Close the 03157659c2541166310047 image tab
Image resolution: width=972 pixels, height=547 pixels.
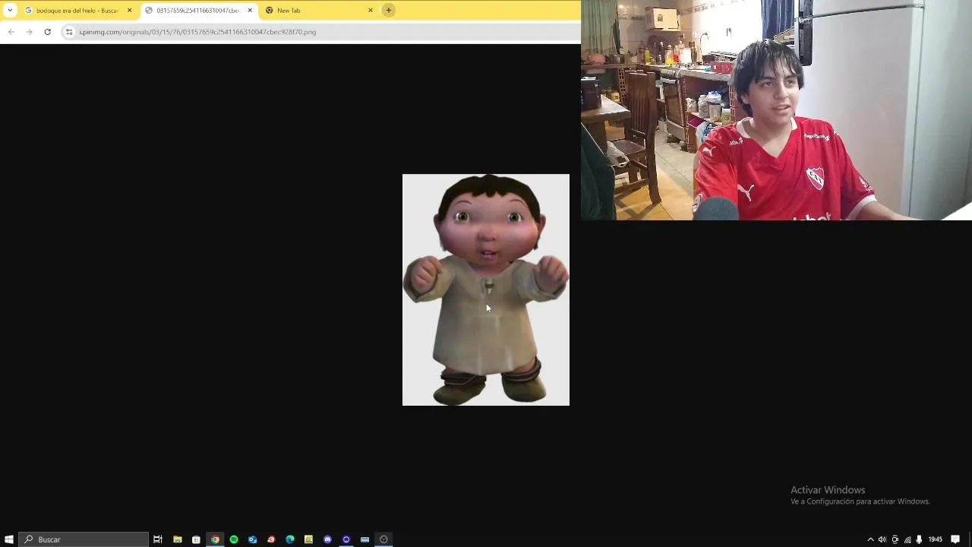(250, 11)
